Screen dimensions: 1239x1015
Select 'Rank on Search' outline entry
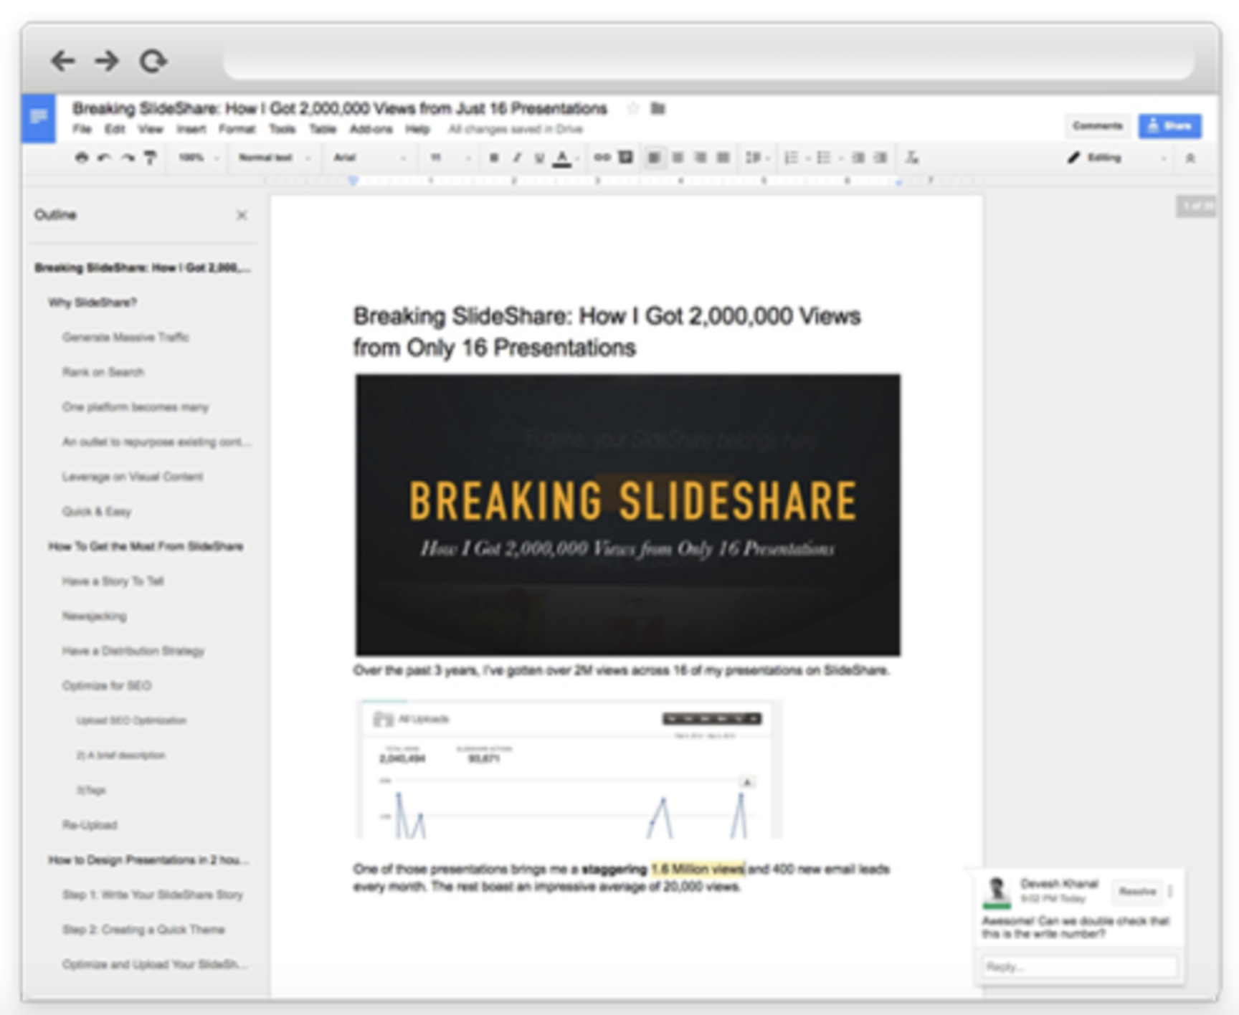pos(103,372)
